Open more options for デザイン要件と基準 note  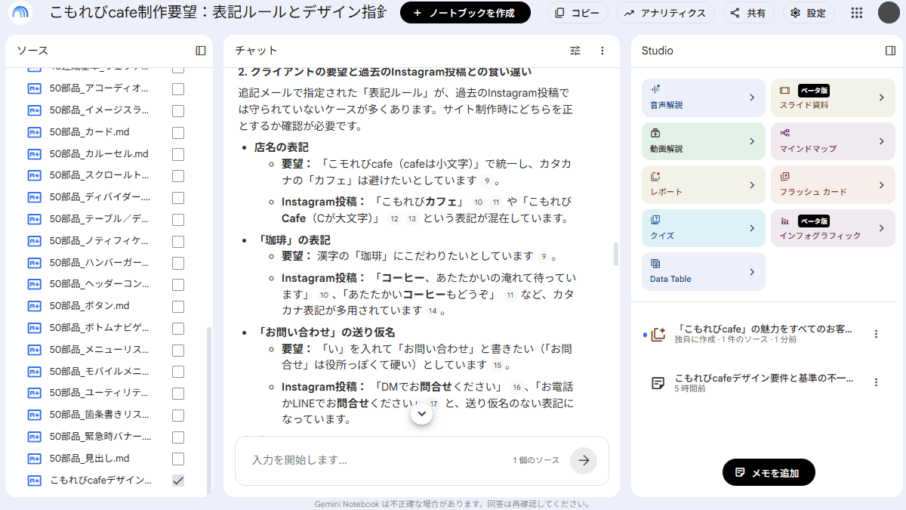pos(876,382)
